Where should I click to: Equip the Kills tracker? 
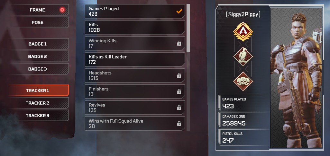(x=135, y=27)
